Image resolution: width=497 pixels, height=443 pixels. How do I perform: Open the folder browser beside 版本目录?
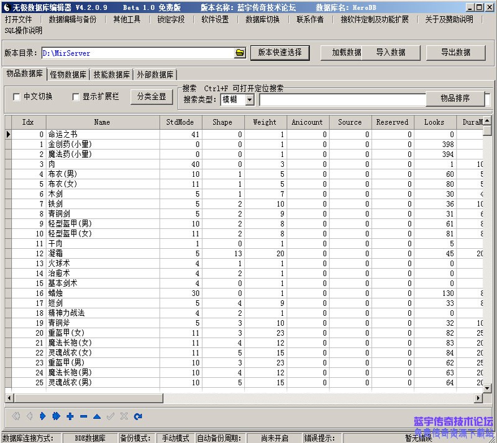240,53
